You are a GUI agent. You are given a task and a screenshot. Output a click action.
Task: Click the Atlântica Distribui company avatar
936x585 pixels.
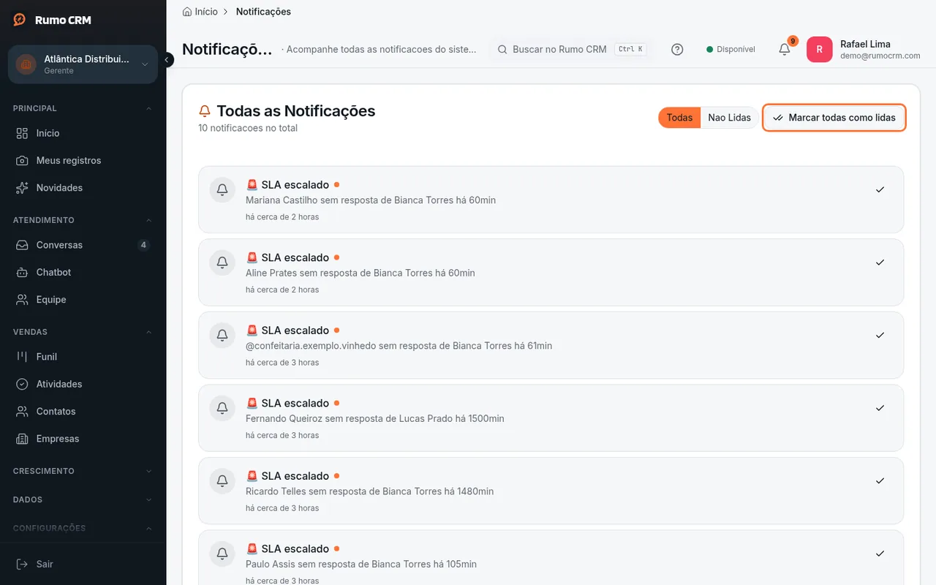(26, 64)
